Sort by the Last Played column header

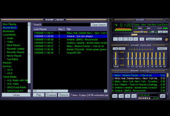[45, 29]
